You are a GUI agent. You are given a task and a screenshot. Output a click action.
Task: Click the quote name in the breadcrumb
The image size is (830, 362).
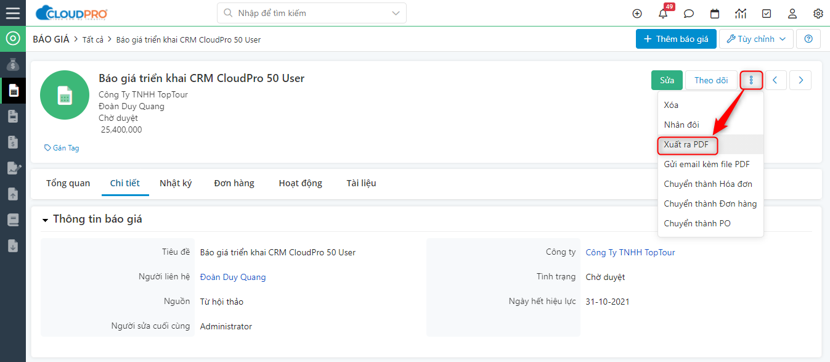click(189, 39)
